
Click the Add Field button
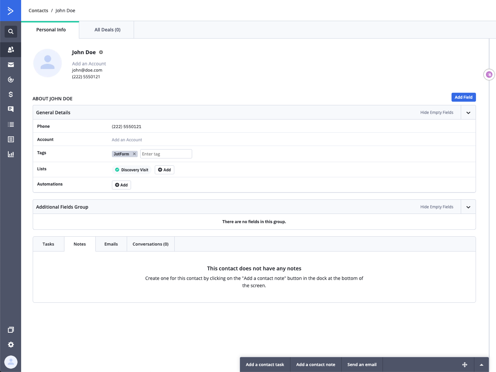coord(464,97)
